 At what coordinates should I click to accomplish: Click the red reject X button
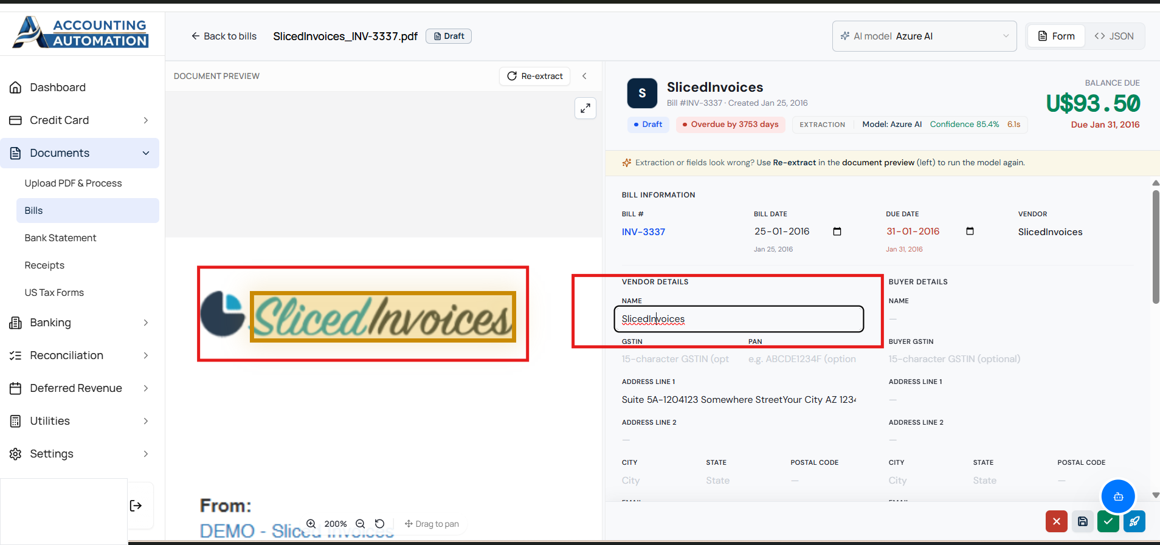pyautogui.click(x=1057, y=521)
